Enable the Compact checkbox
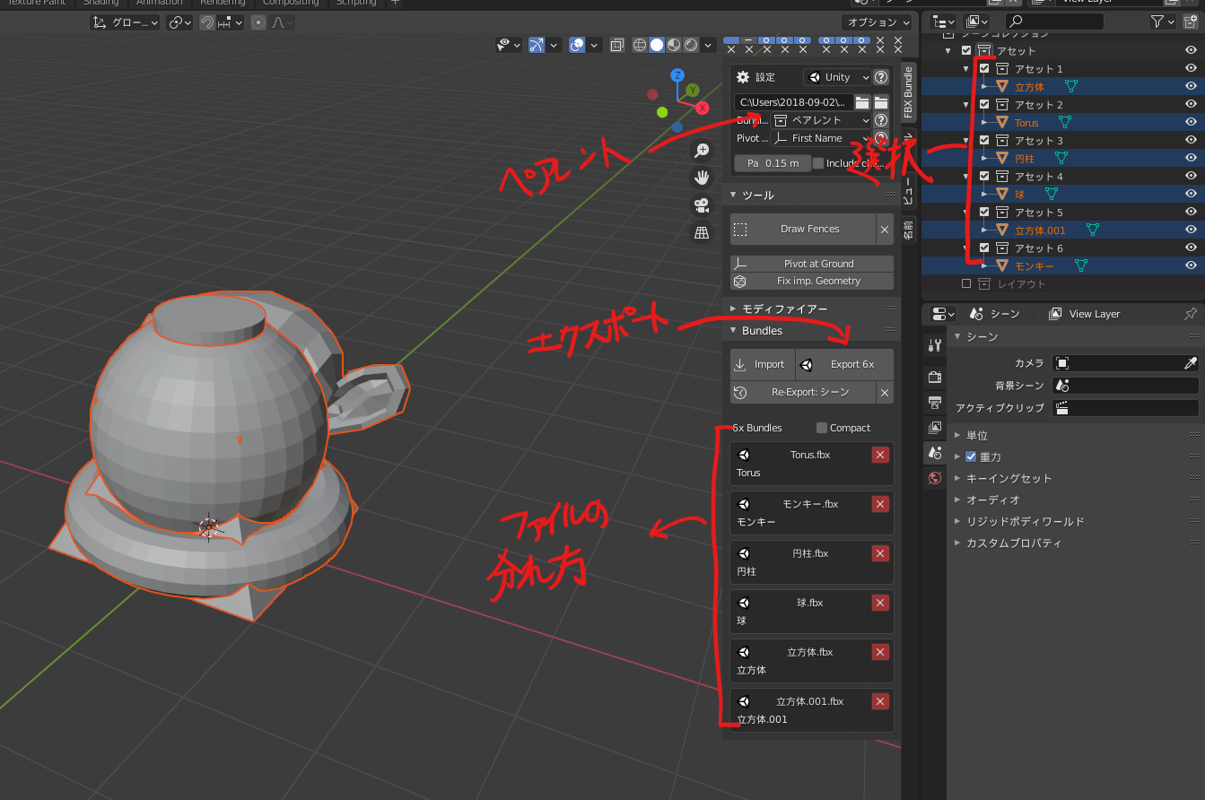This screenshot has height=800, width=1205. 822,428
